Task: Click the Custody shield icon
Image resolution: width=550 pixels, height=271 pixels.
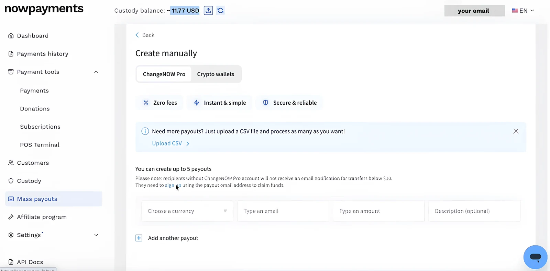Action: pyautogui.click(x=11, y=181)
